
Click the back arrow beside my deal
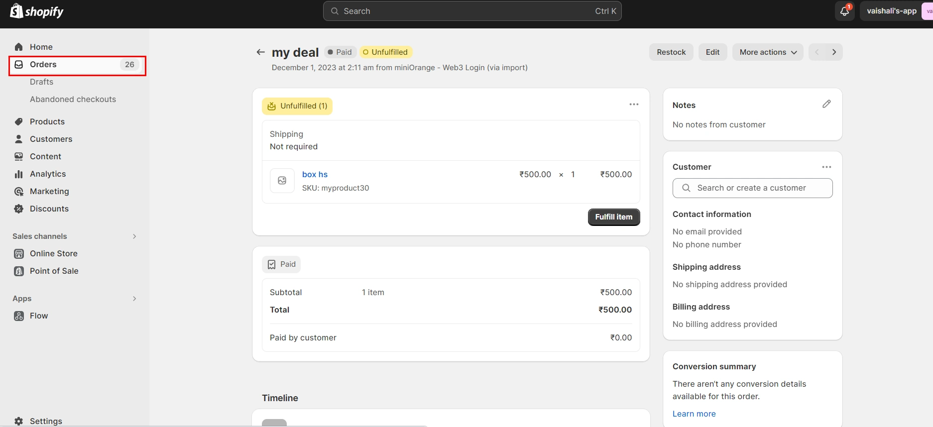(x=260, y=52)
